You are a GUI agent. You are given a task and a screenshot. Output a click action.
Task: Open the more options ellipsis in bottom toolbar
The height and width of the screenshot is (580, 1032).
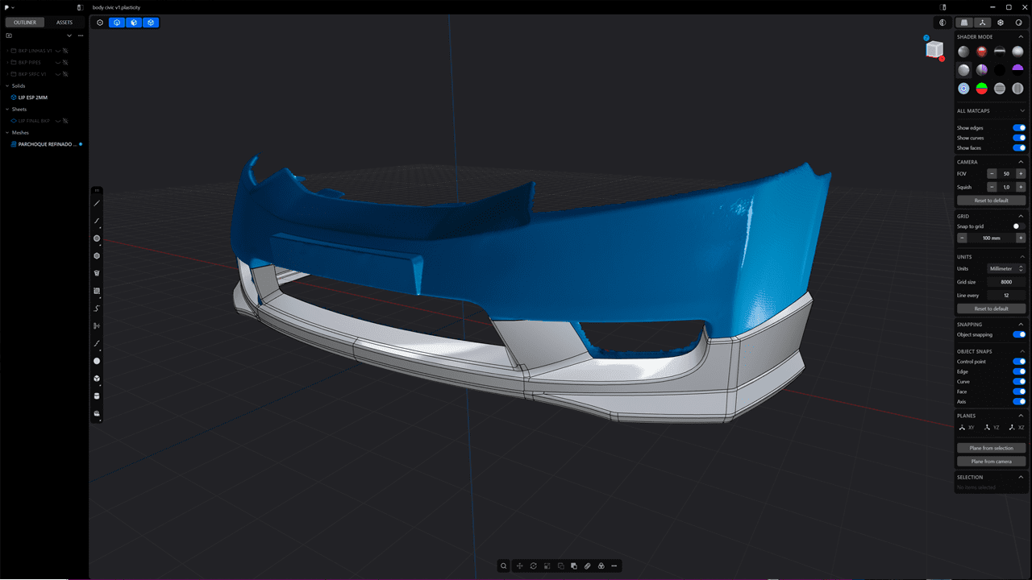614,565
